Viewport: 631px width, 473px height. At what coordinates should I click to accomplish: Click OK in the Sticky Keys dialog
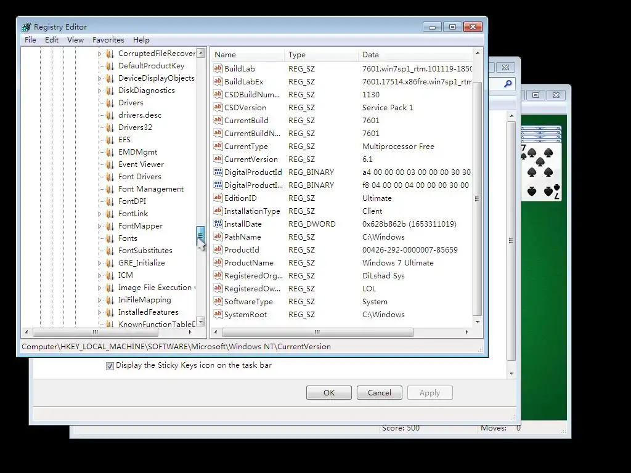pos(329,392)
